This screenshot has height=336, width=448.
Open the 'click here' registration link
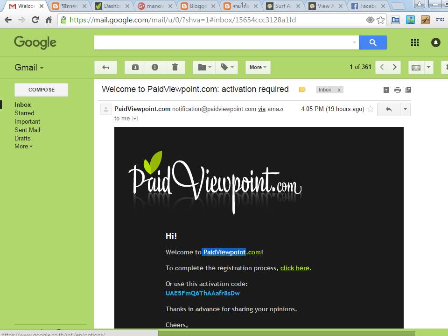pyautogui.click(x=294, y=268)
